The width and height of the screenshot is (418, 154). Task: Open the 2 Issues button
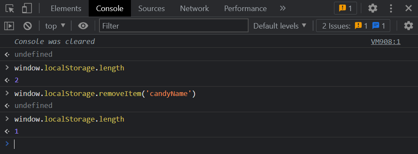point(353,26)
